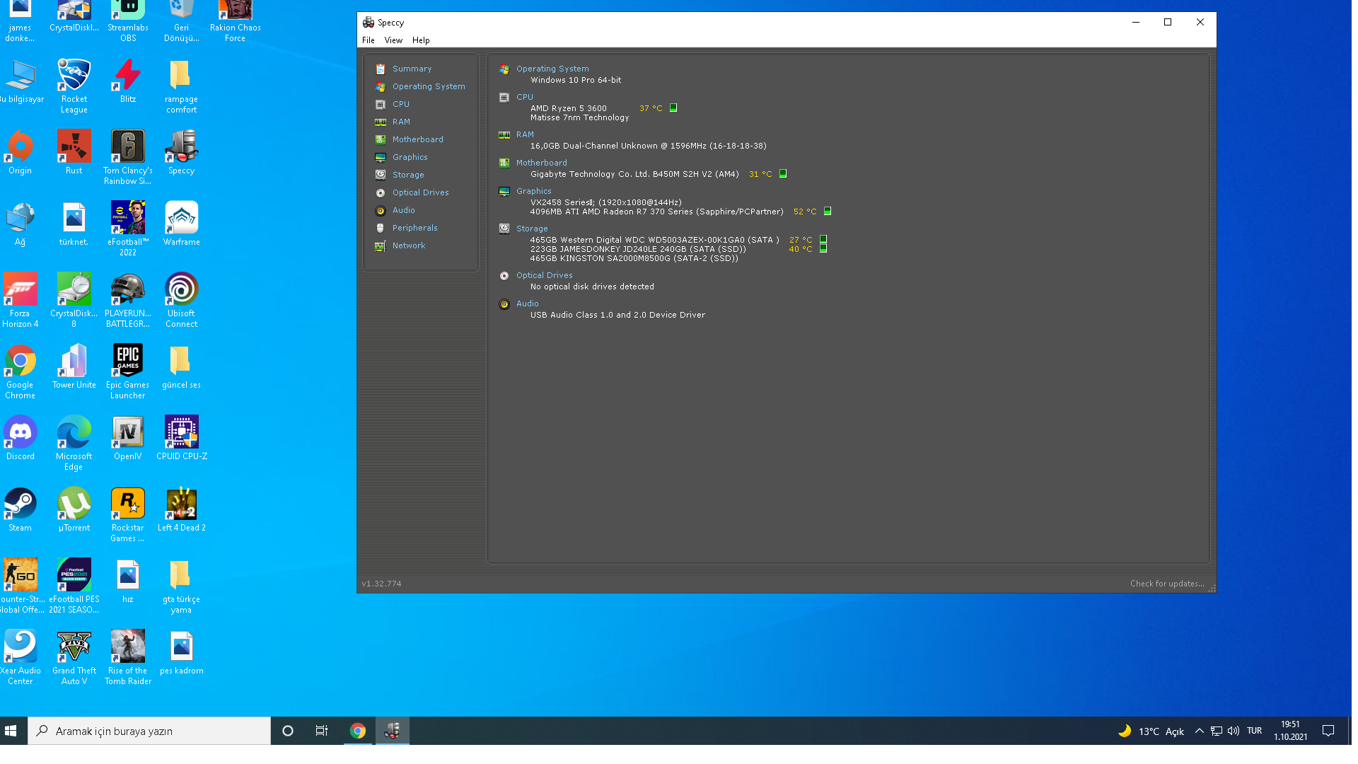The height and width of the screenshot is (764, 1358).
Task: Select Operating System in the sidebar
Action: [x=429, y=86]
